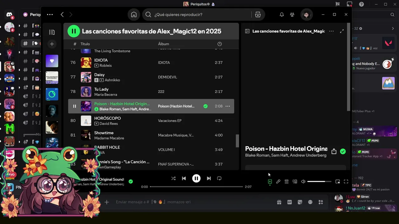This screenshot has width=399, height=224.
Task: Open Discord GIF picker
Action: (x=290, y=202)
